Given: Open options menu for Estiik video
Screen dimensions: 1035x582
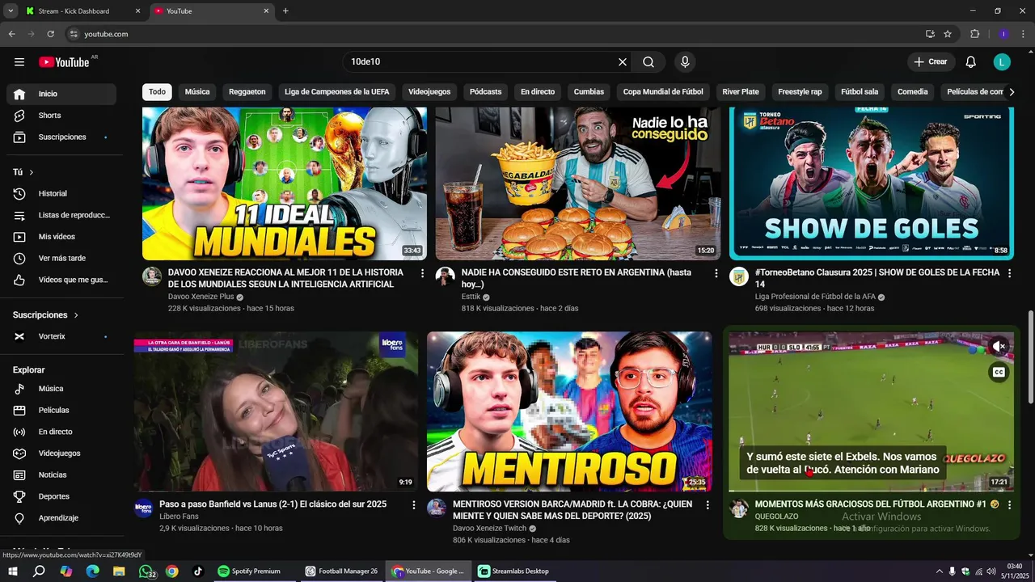Looking at the screenshot, I should click(716, 273).
